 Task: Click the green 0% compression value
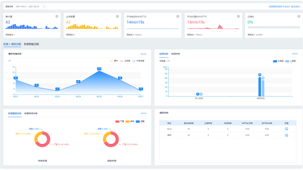click(250, 22)
